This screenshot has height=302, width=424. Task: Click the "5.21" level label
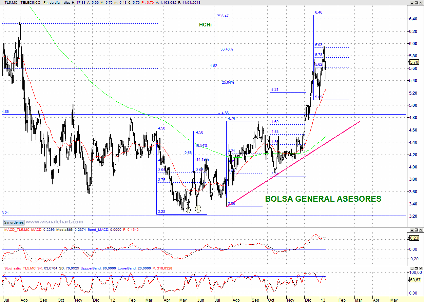(275, 89)
